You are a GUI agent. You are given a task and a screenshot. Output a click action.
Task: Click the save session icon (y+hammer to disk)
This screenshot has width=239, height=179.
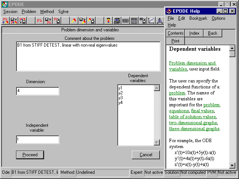click(x=22, y=21)
